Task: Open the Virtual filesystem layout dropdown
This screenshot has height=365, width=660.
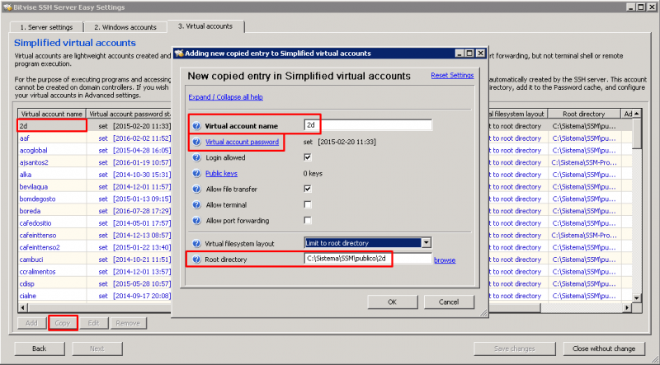Action: 427,243
